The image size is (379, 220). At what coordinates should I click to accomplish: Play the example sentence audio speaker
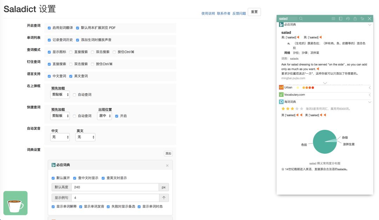pos(318,69)
